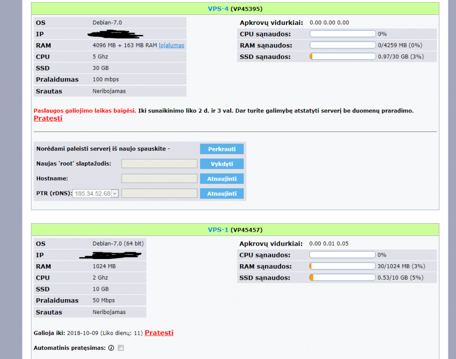This screenshot has height=359, width=456.
Task: Click the VPS-1 SSD sąnaudos usage bar
Action: click(x=342, y=278)
